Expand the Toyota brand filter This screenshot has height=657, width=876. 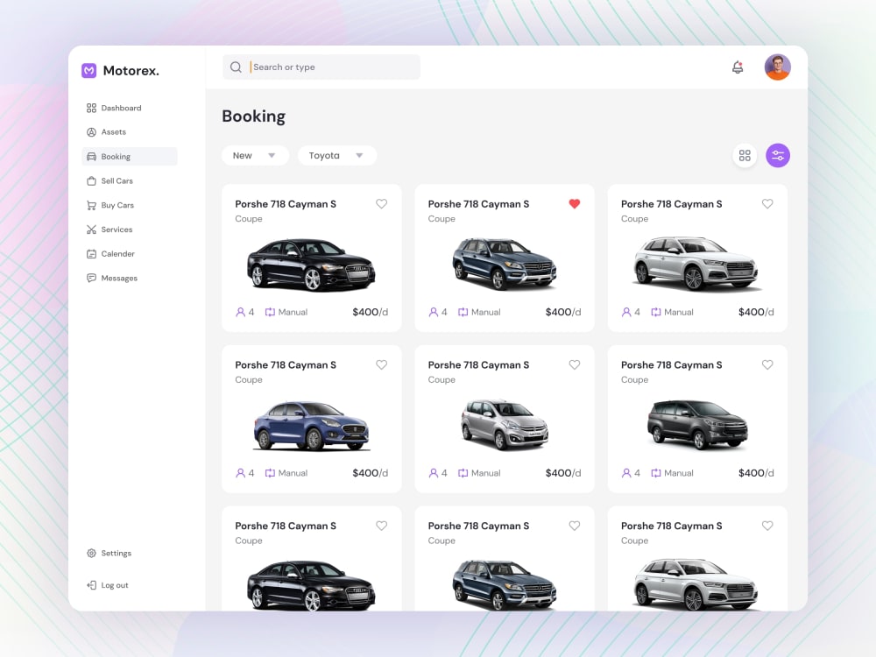coord(336,155)
